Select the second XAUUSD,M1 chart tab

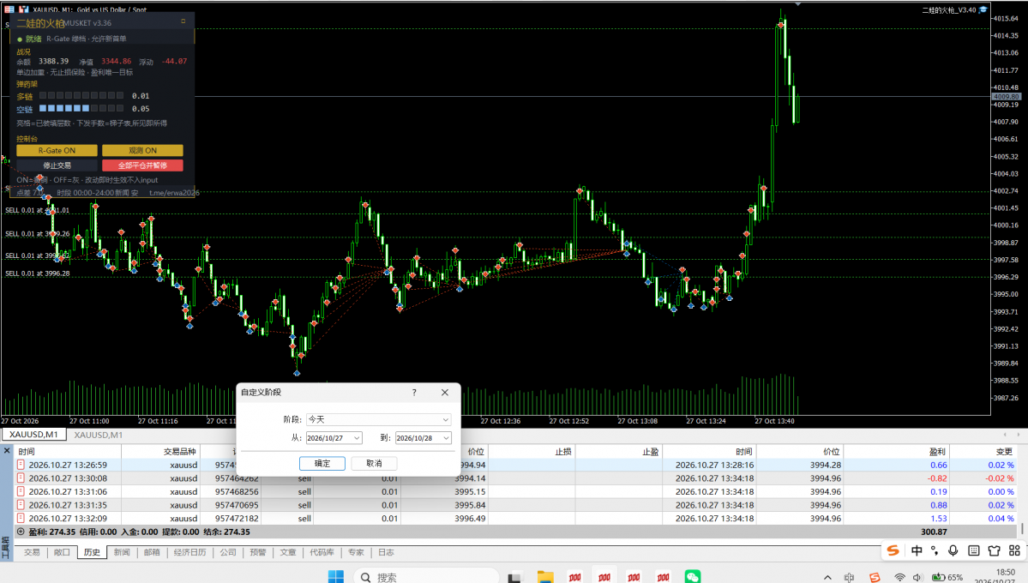tap(99, 435)
